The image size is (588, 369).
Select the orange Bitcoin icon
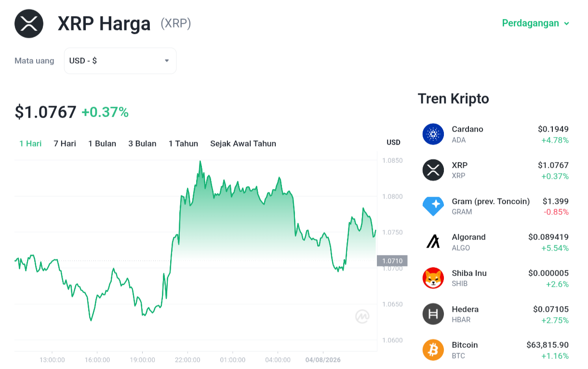click(x=433, y=350)
